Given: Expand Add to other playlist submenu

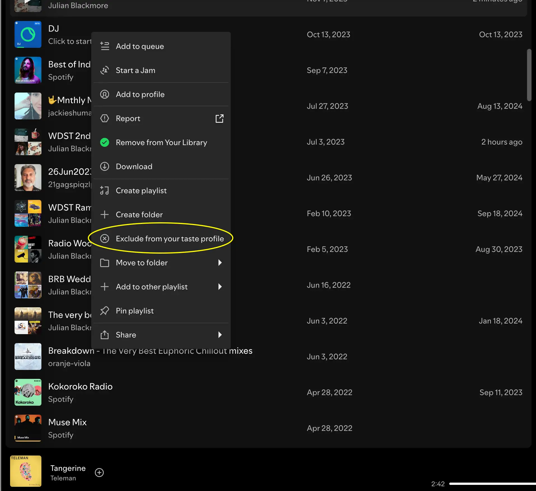Looking at the screenshot, I should [x=220, y=287].
